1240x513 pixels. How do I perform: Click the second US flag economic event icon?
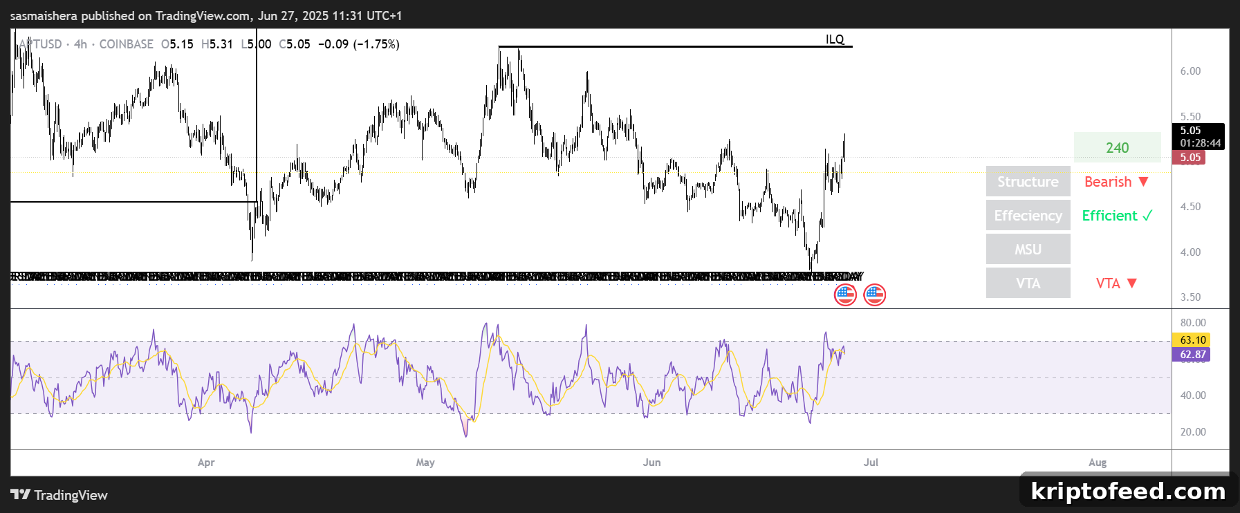pos(875,295)
